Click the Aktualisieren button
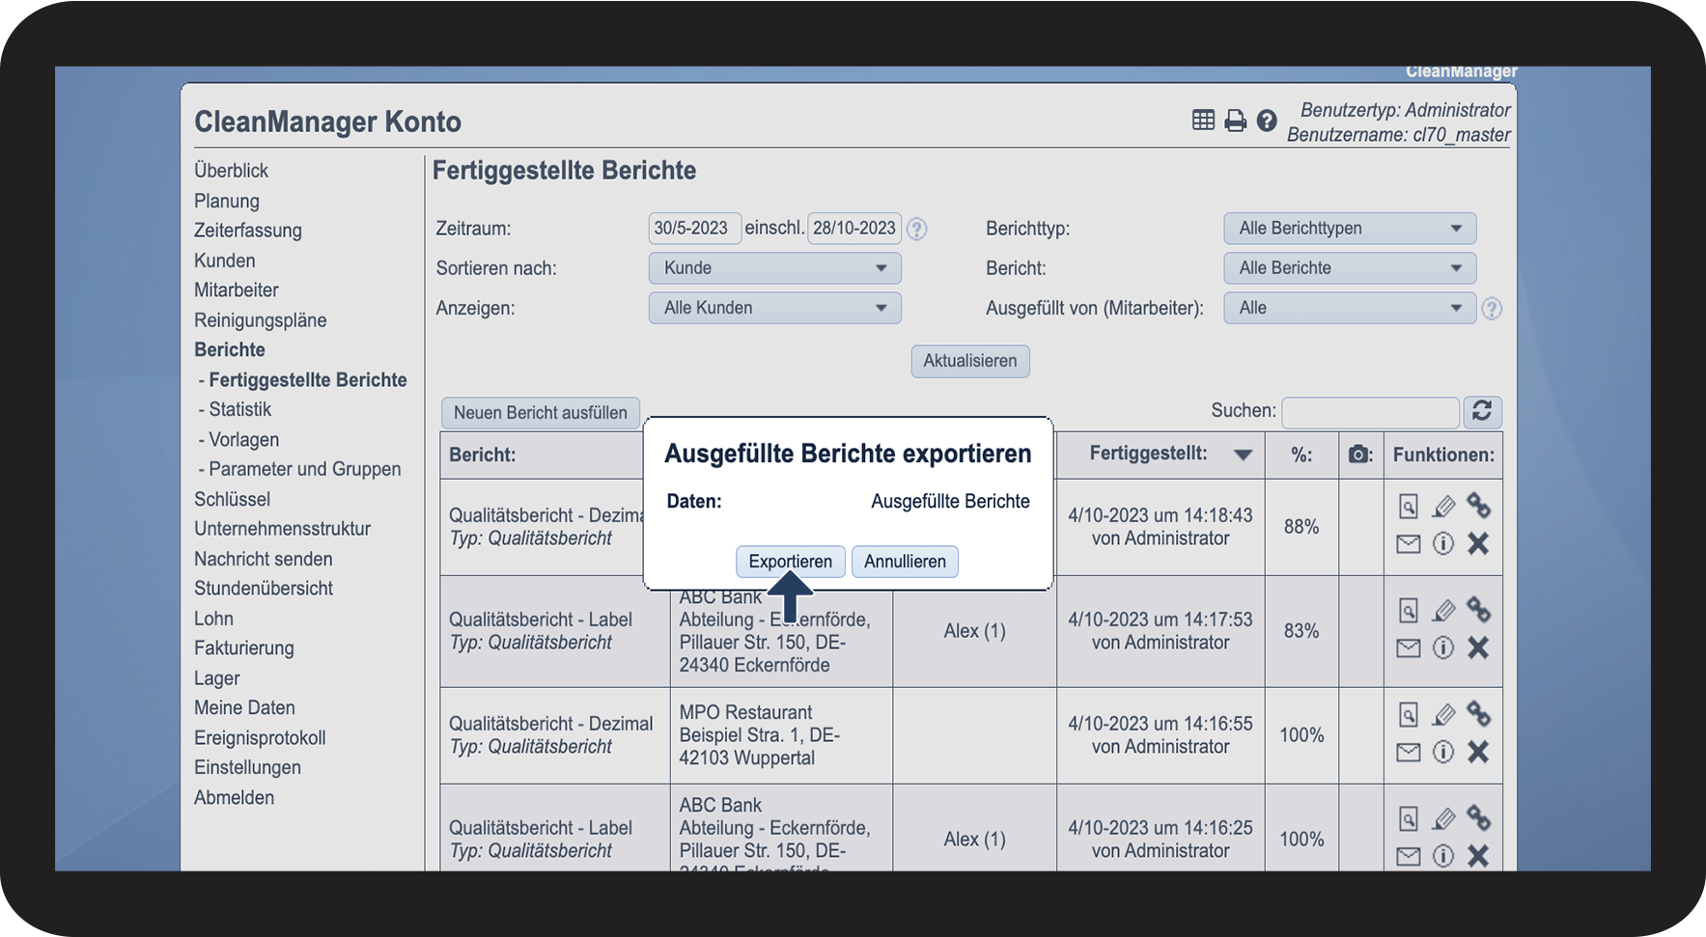 point(970,361)
